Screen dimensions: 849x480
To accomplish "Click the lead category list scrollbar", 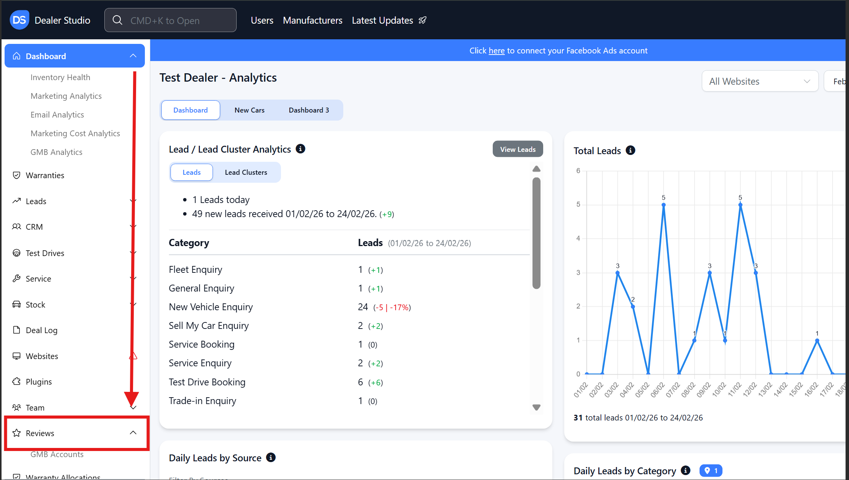I will click(536, 233).
